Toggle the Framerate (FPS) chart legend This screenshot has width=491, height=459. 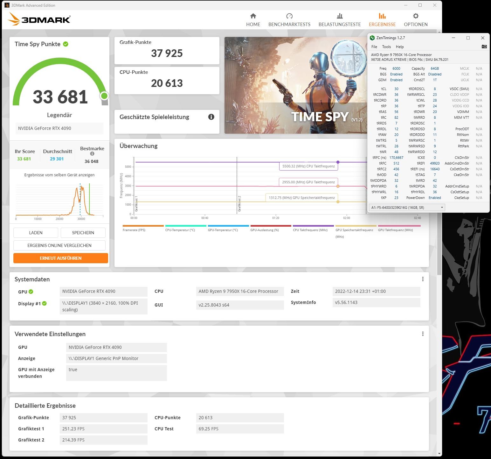(x=143, y=228)
